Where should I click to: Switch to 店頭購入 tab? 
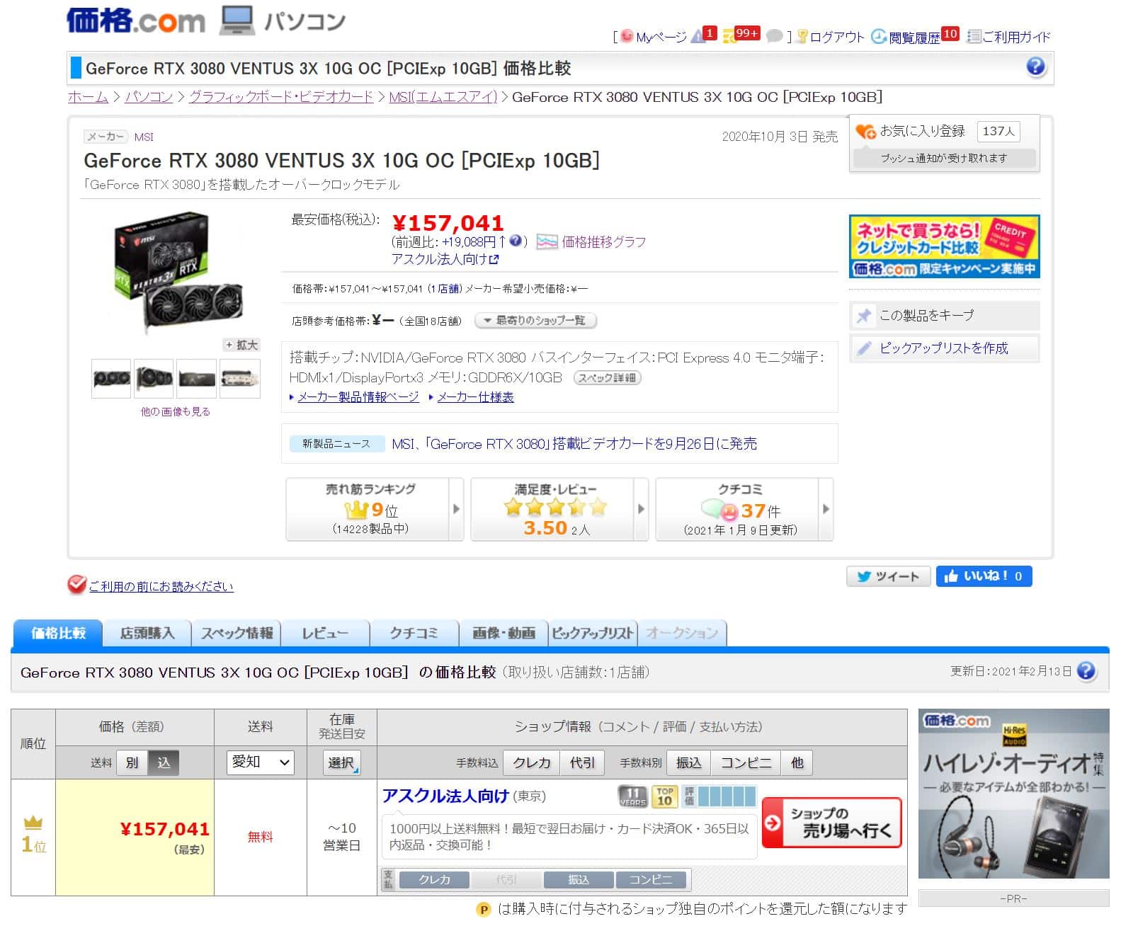(x=147, y=633)
